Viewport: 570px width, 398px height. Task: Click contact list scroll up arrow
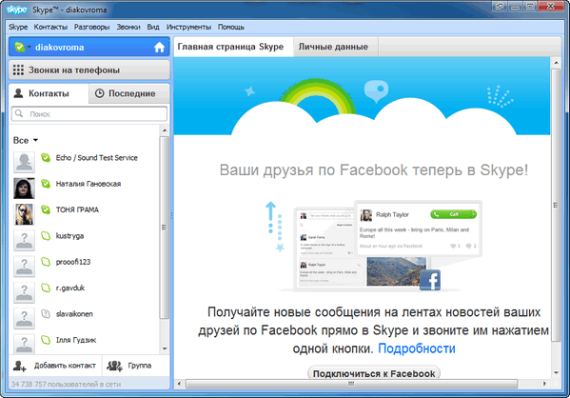[x=165, y=130]
